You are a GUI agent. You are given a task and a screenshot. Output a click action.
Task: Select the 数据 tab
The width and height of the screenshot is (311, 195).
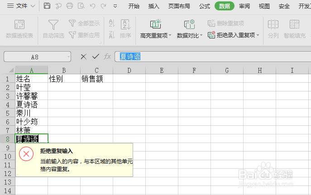click(x=225, y=6)
